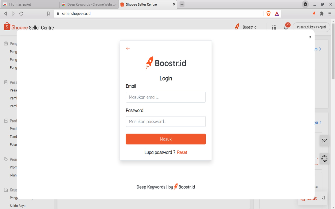The width and height of the screenshot is (335, 209).
Task: Open Brave Shields lion icon
Action: click(269, 14)
